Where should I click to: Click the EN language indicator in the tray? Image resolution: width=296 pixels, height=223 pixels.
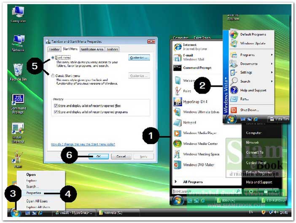(251, 212)
